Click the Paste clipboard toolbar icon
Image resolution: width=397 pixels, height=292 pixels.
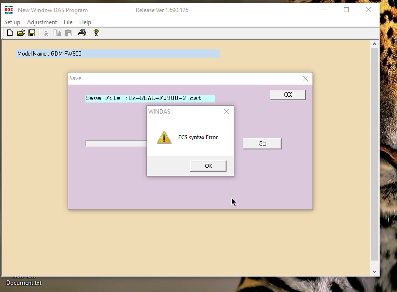pos(68,33)
